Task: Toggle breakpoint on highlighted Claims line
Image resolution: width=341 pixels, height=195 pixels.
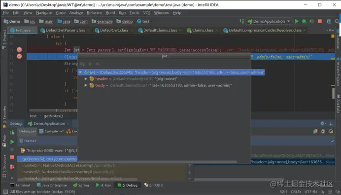Action: 19,57
